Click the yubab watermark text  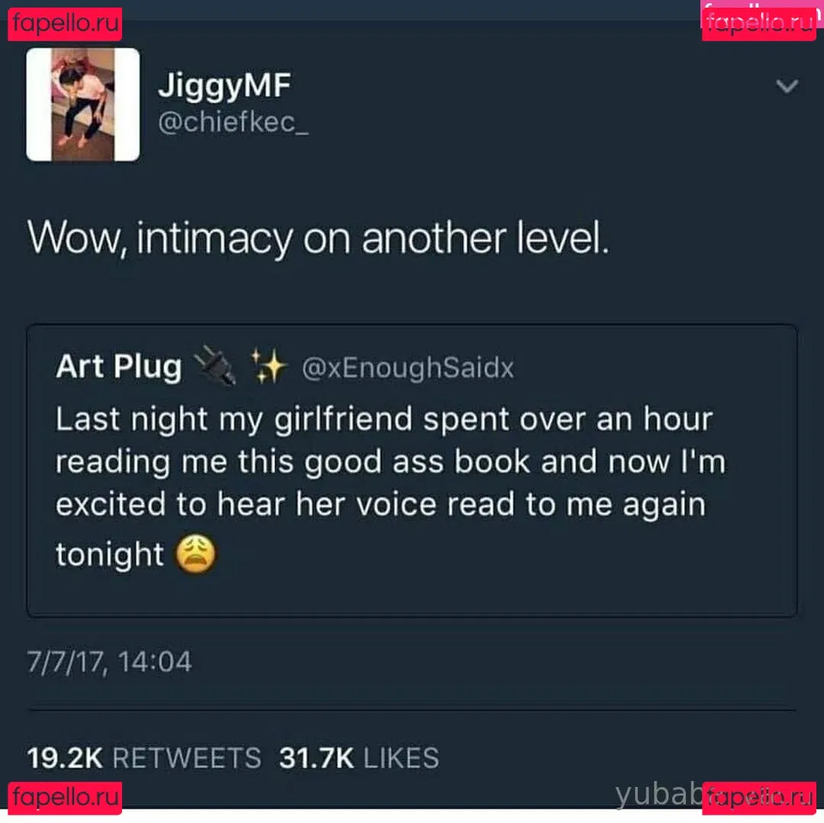(659, 794)
